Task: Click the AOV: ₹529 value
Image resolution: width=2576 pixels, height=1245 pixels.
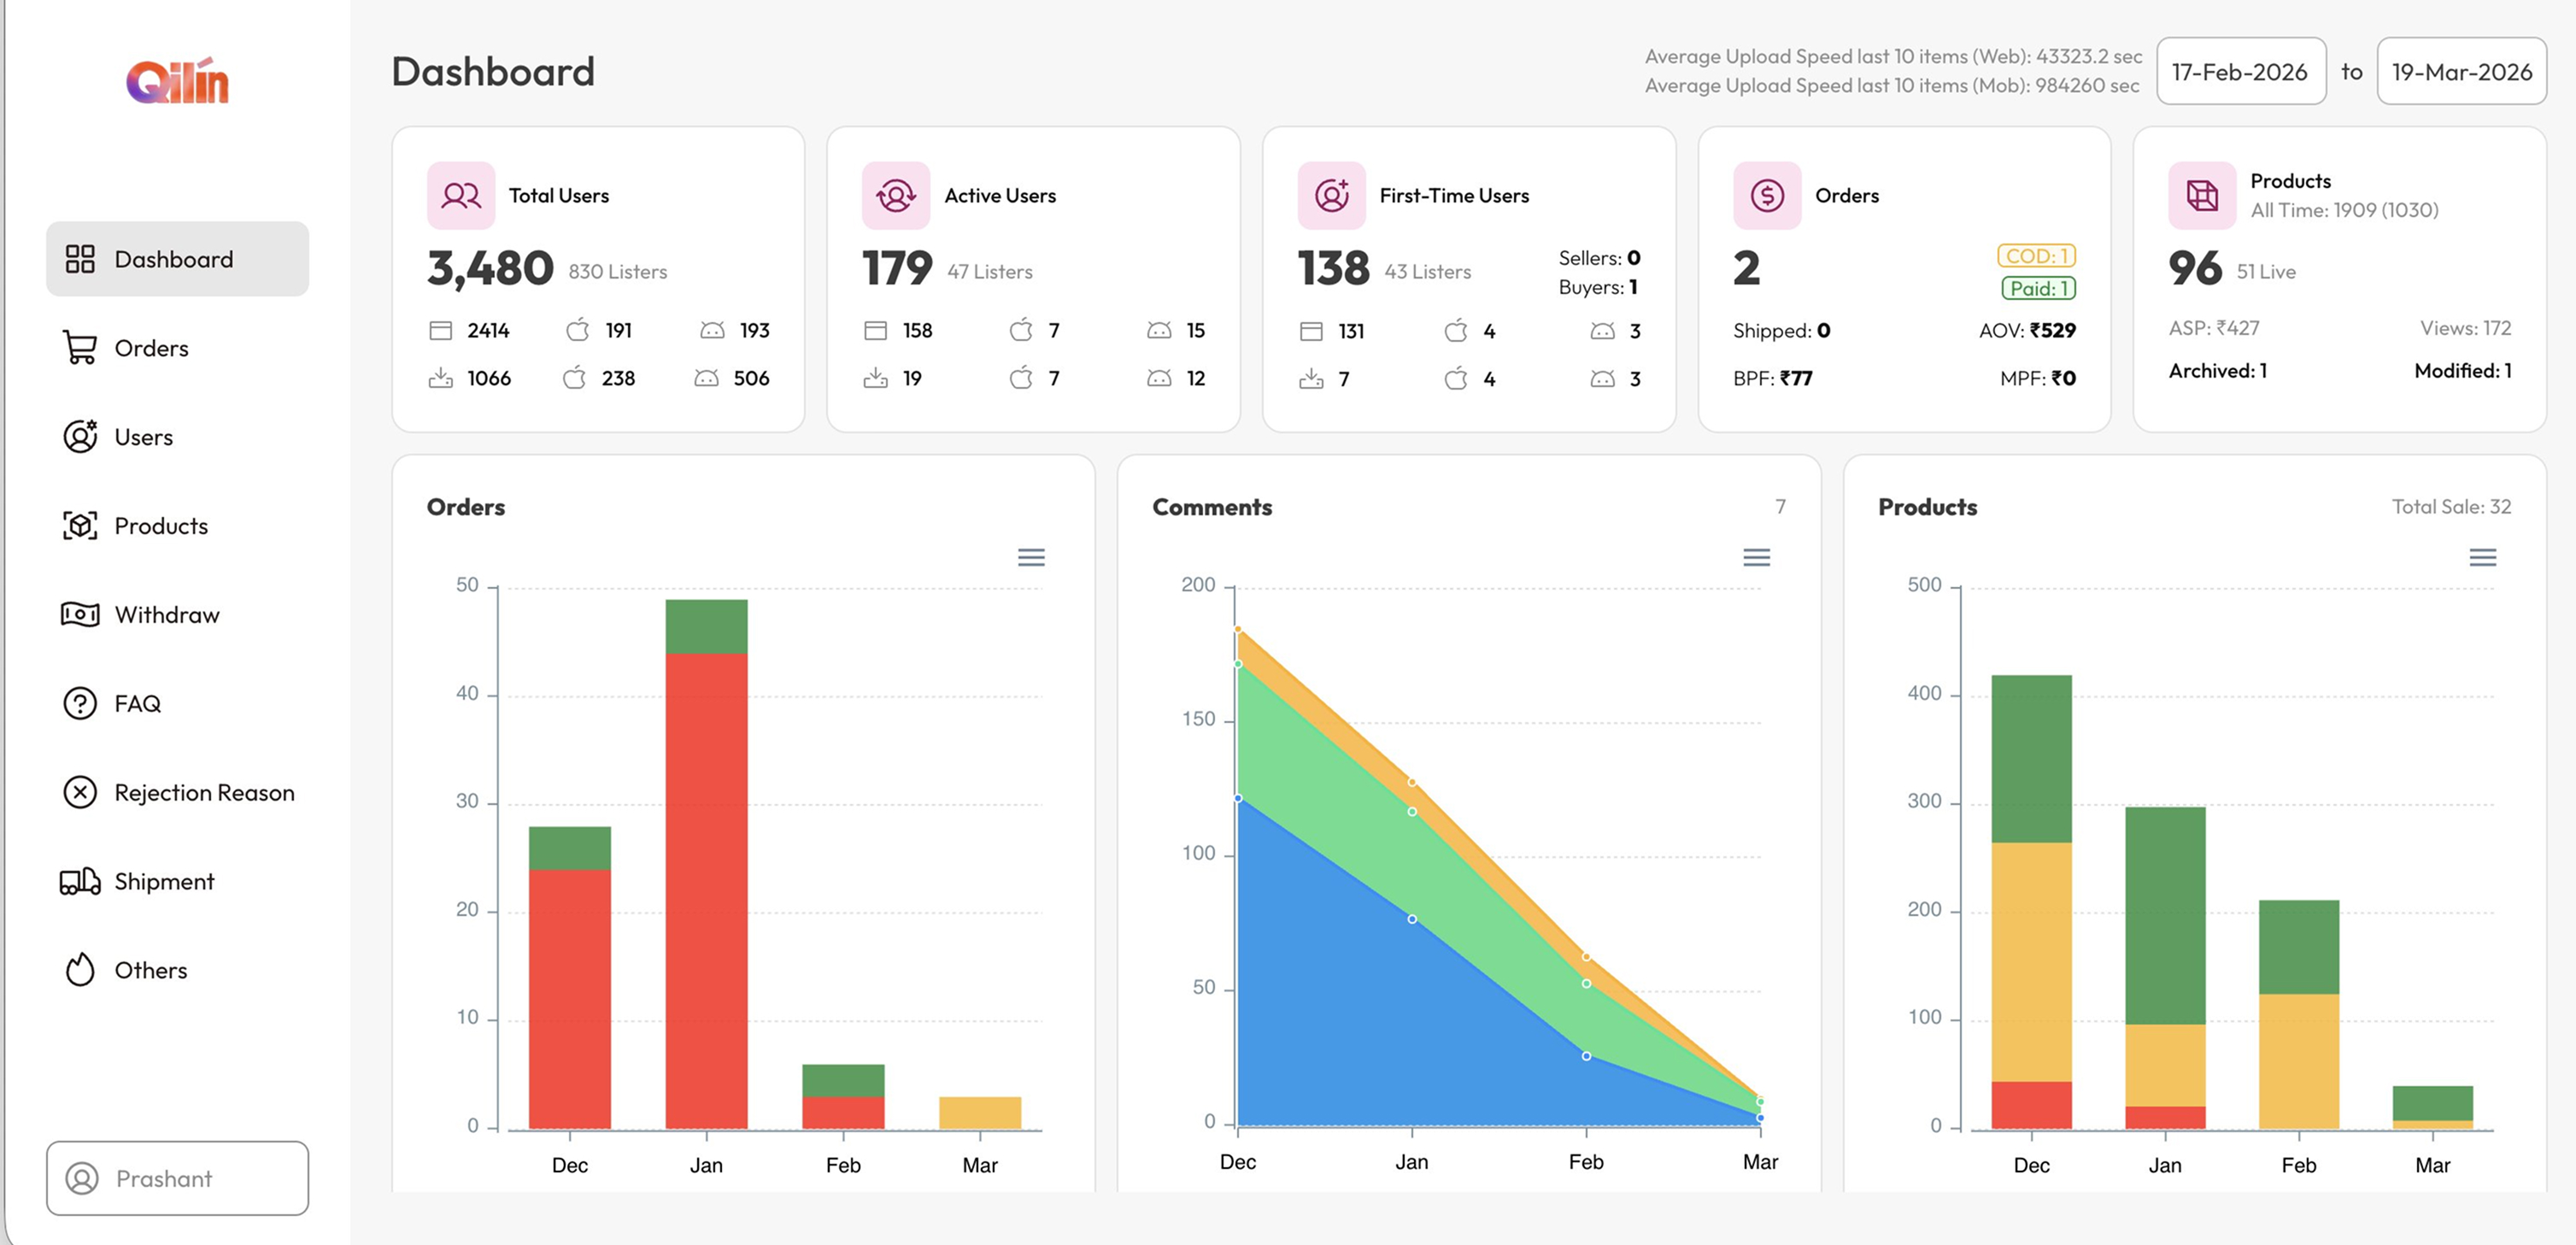Action: coord(2027,330)
